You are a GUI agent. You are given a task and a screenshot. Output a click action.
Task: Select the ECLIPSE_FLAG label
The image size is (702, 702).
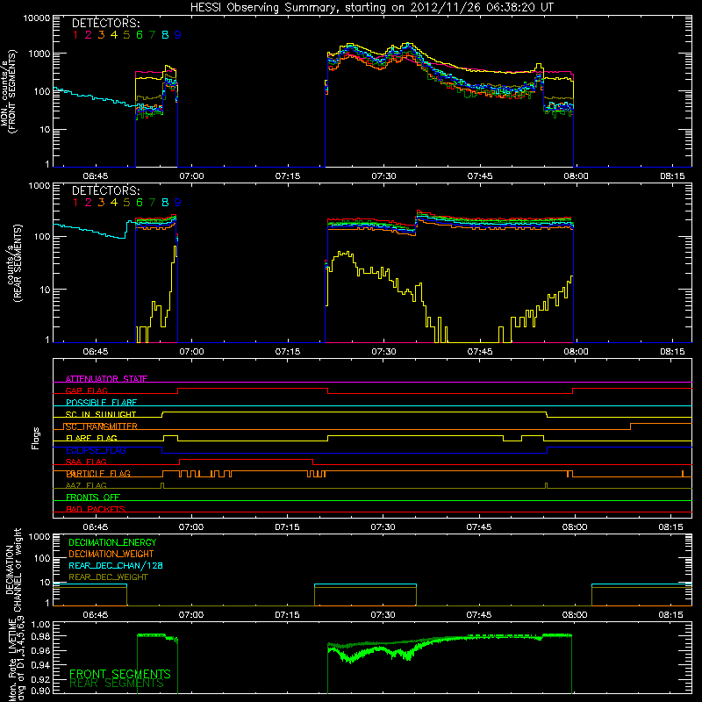tap(96, 450)
